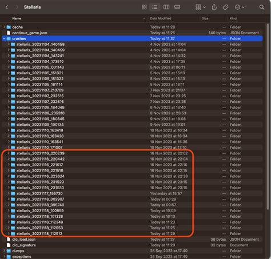Sort by the Kind column header

(233, 18)
